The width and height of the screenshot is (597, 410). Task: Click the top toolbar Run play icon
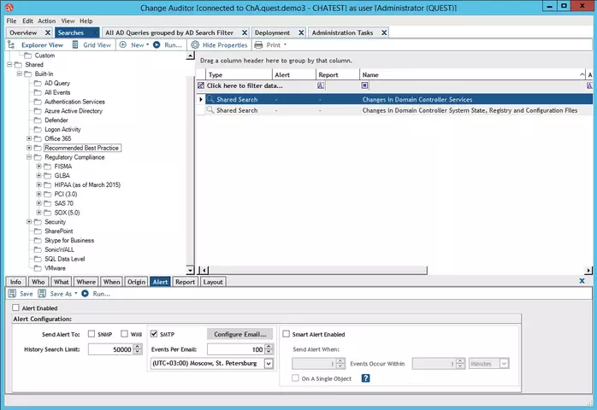click(x=157, y=45)
